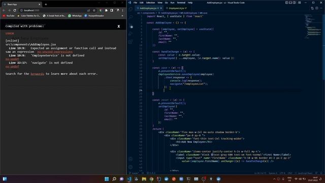This screenshot has height=183, width=325.
Task: Open WhatsApp bookmark
Action: (x=75, y=16)
